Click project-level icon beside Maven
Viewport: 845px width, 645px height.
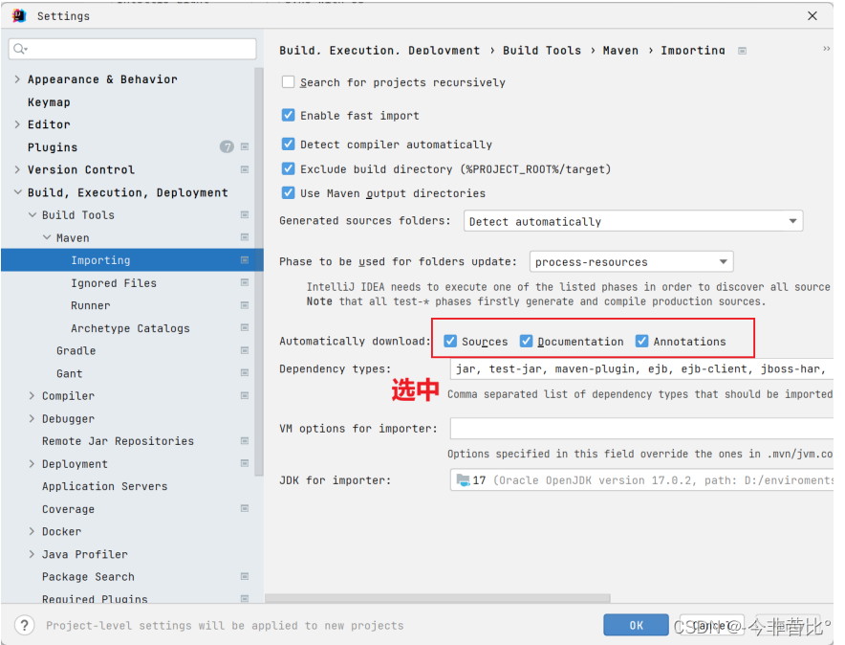coord(245,237)
